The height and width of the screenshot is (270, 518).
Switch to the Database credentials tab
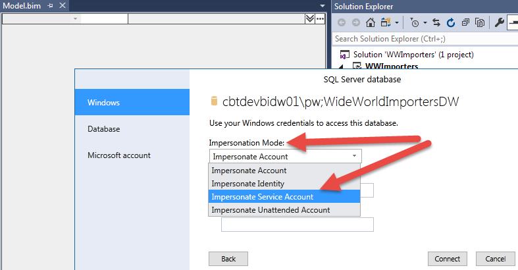click(104, 129)
